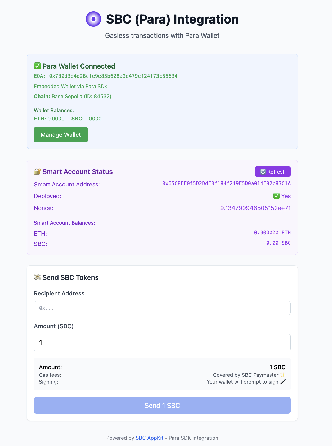Click the refresh arrows icon in Refresh button

point(263,172)
